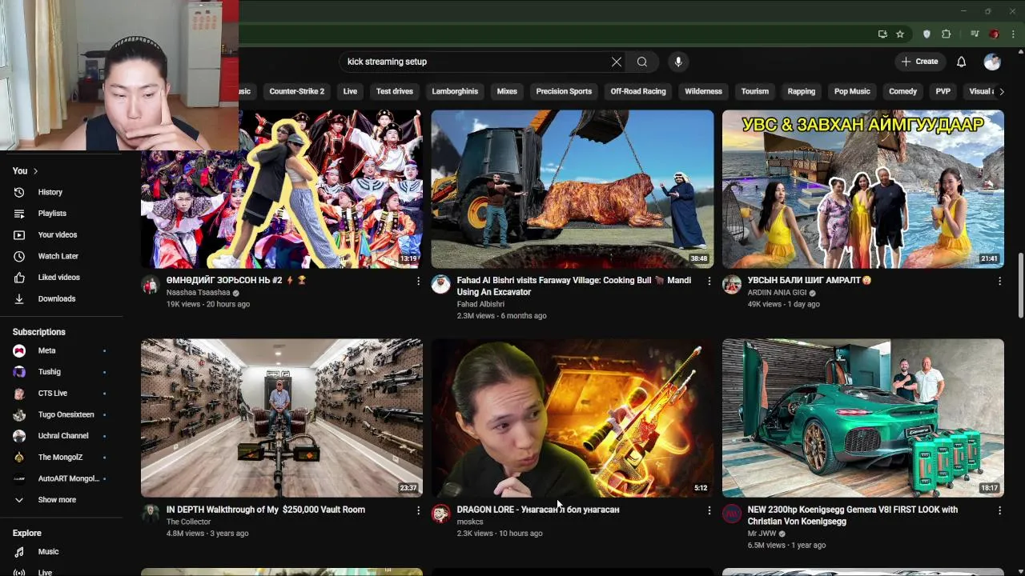Open the Chrome profile red avatar

click(x=994, y=34)
